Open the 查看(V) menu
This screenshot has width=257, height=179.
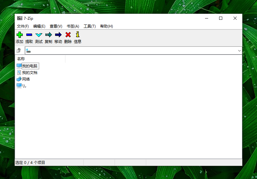(x=56, y=26)
